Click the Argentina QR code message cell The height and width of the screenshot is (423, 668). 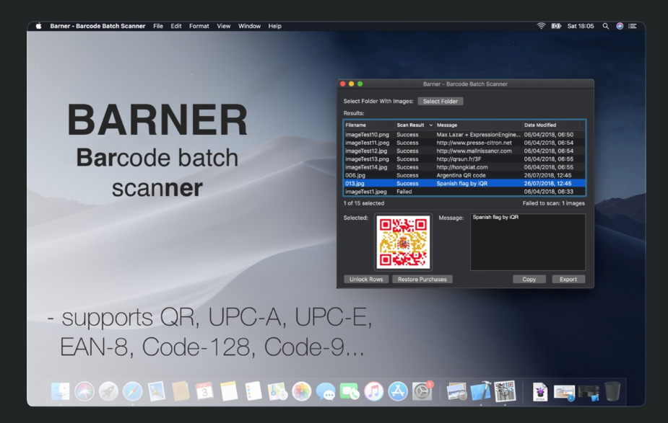click(461, 175)
